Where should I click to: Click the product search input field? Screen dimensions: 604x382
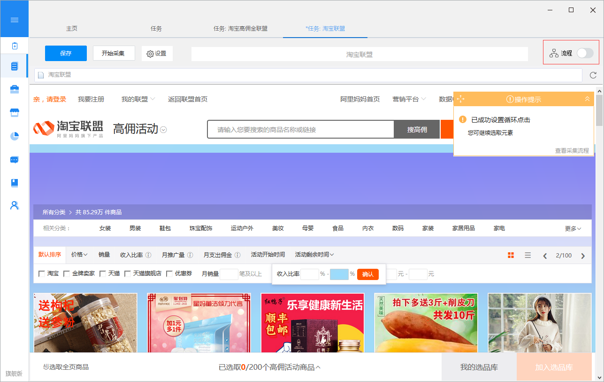[300, 129]
